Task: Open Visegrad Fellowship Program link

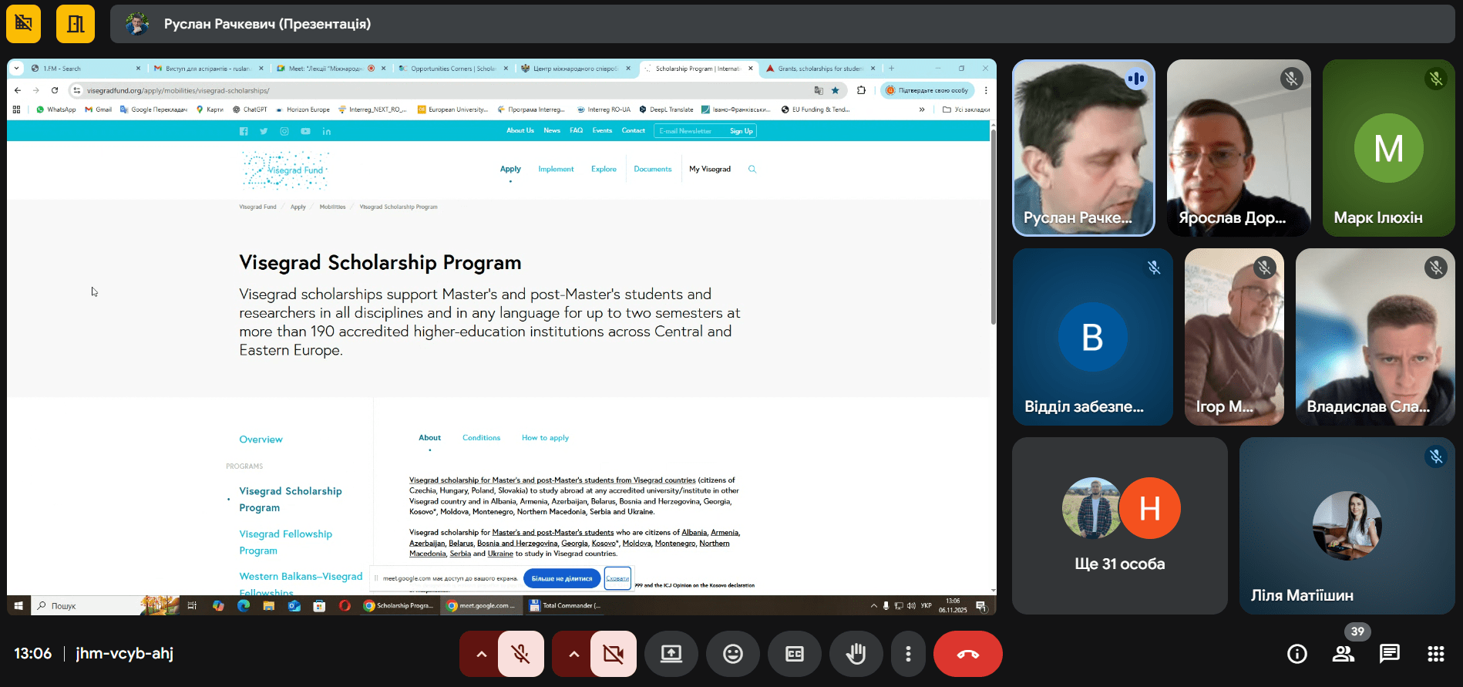Action: click(x=285, y=542)
